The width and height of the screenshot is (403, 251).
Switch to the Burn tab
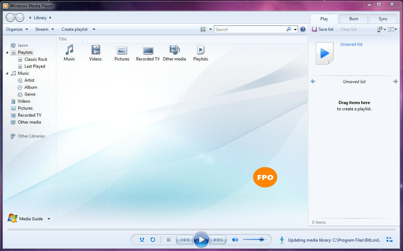pos(354,19)
